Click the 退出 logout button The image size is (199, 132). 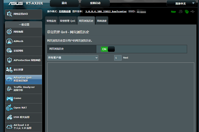tap(64, 3)
